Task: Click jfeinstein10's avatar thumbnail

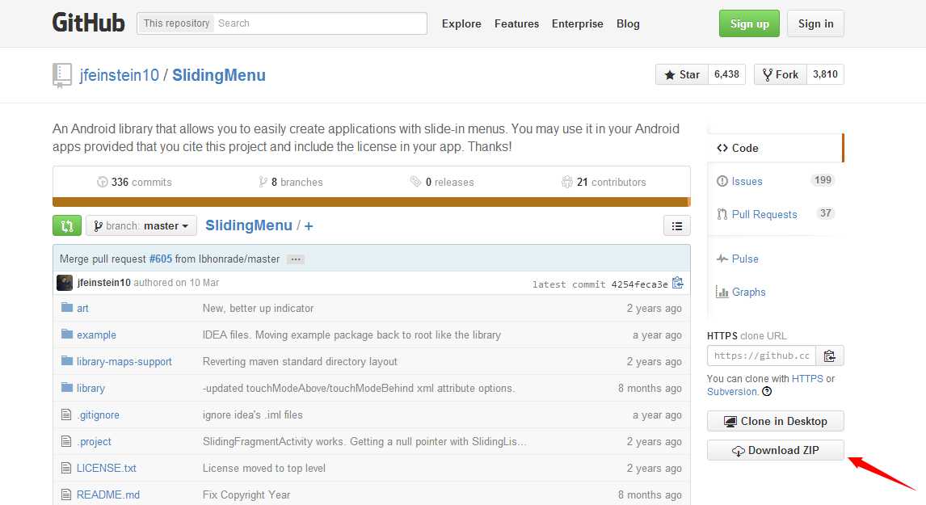Action: coord(65,282)
